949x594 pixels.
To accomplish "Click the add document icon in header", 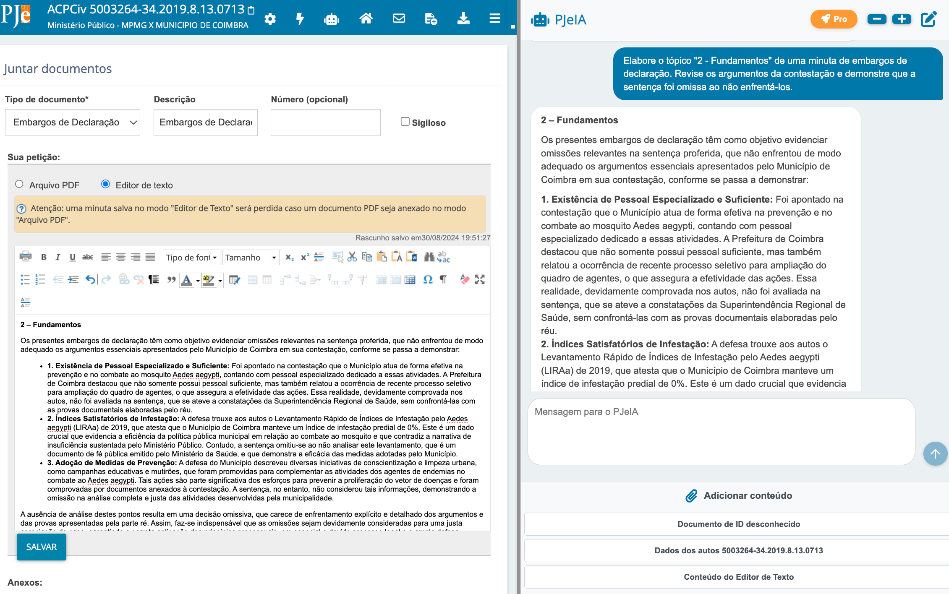I will [x=431, y=19].
